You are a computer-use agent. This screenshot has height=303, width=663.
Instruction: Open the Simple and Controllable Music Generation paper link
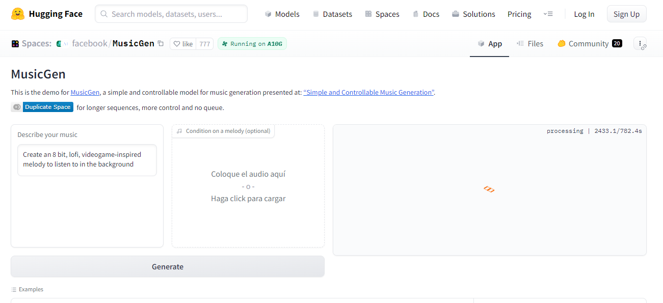click(x=369, y=93)
